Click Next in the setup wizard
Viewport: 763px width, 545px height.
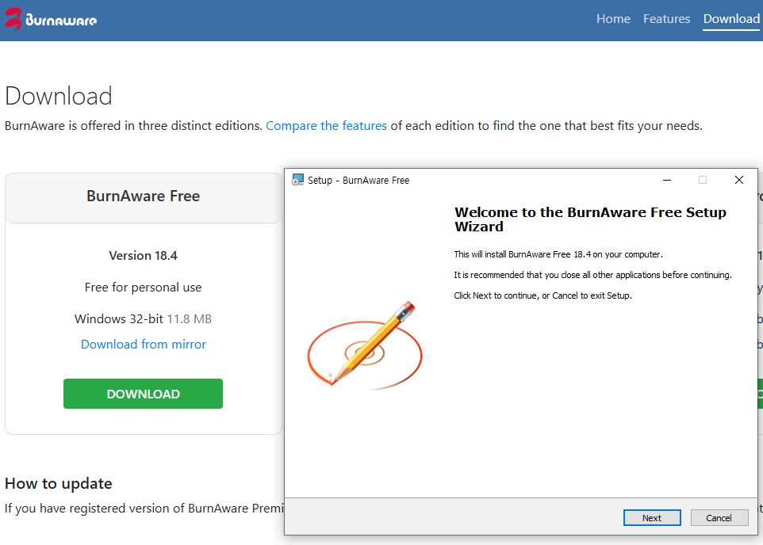pyautogui.click(x=652, y=518)
